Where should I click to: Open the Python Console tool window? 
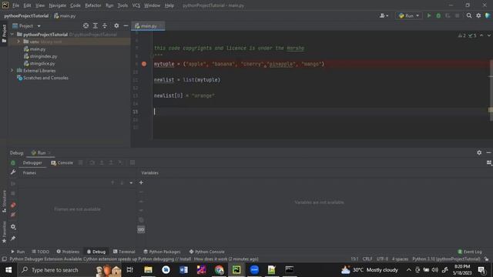(x=206, y=252)
